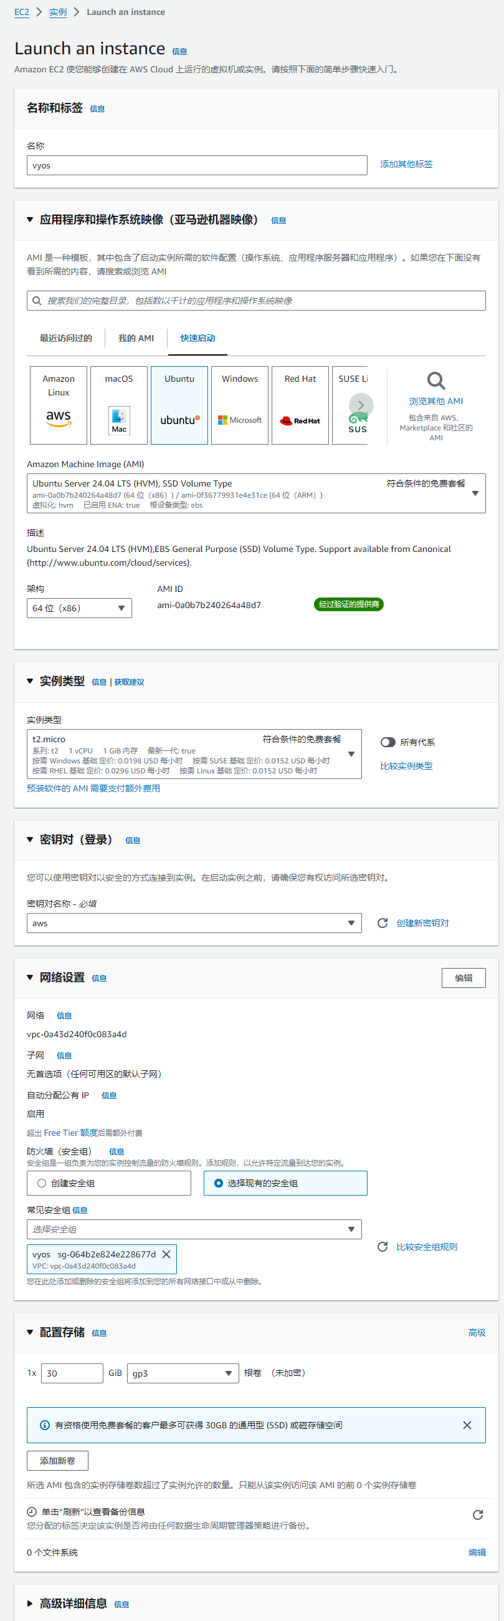Open the t2.micro instance type dropdown
The height and width of the screenshot is (1621, 504).
tap(194, 754)
